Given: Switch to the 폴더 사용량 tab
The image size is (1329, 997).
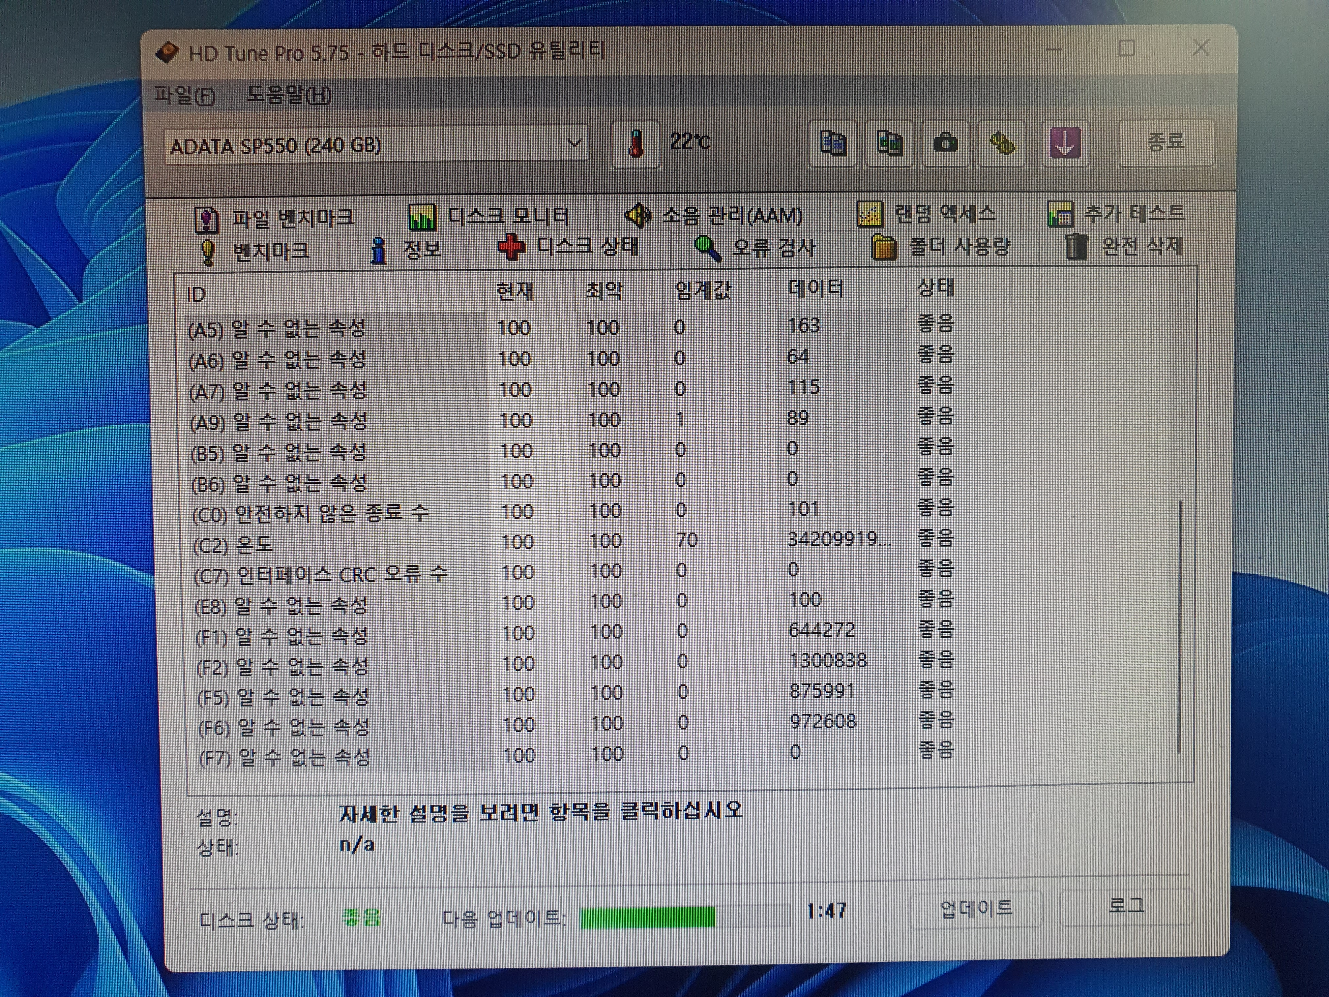Looking at the screenshot, I should 941,246.
